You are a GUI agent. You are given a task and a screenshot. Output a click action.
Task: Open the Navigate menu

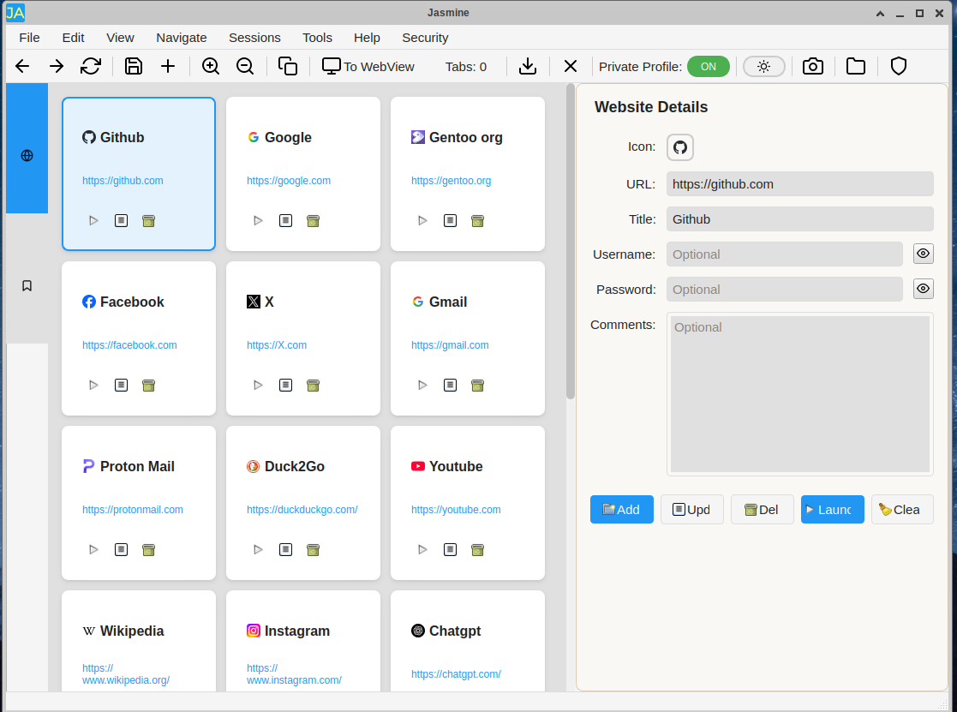(181, 37)
